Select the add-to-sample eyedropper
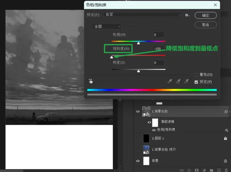The image size is (231, 172). click(178, 81)
